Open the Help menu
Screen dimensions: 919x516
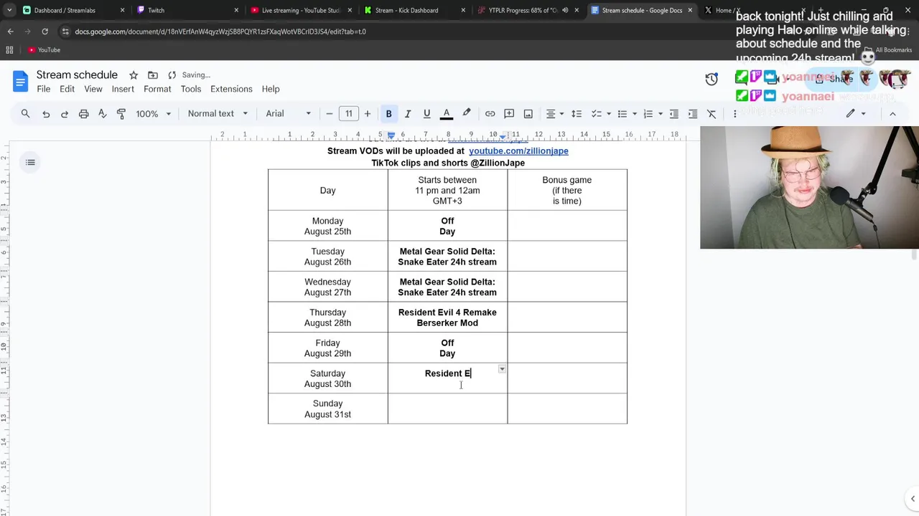click(x=271, y=89)
